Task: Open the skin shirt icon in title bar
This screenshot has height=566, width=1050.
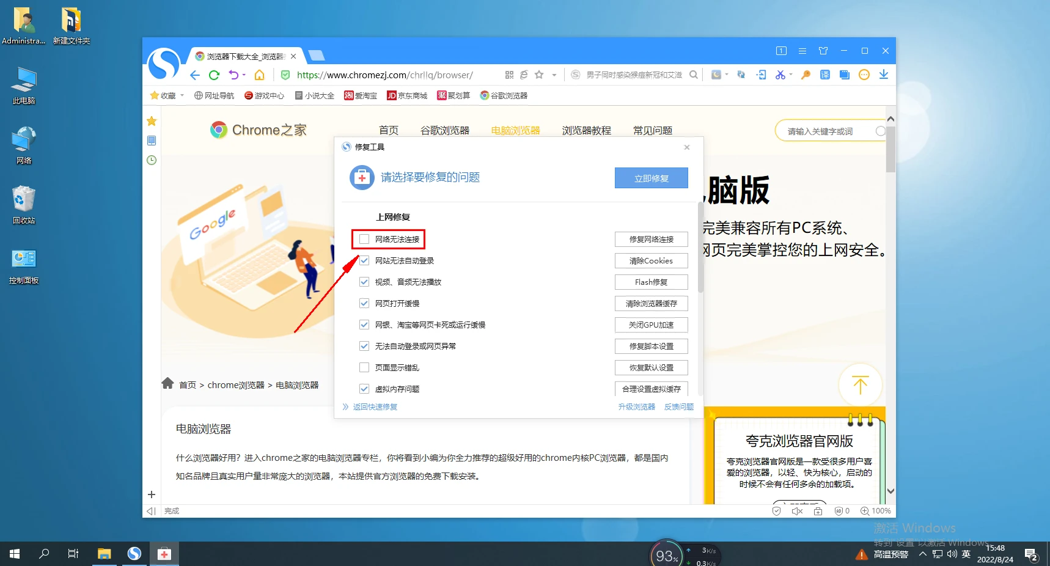Action: (x=823, y=51)
